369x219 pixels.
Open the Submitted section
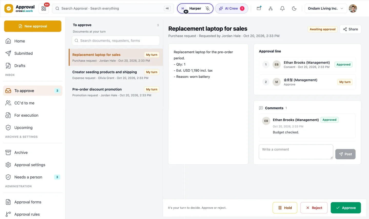[x=33, y=53]
